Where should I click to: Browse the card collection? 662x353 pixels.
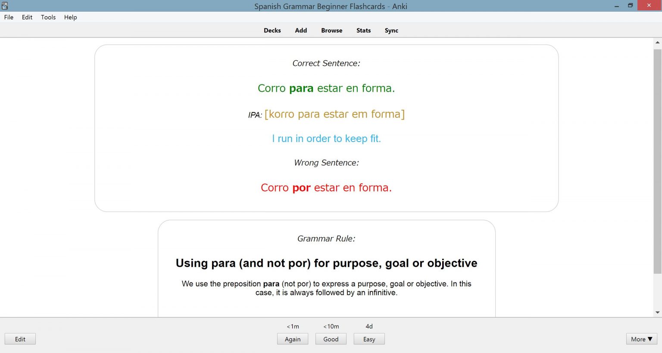point(331,30)
